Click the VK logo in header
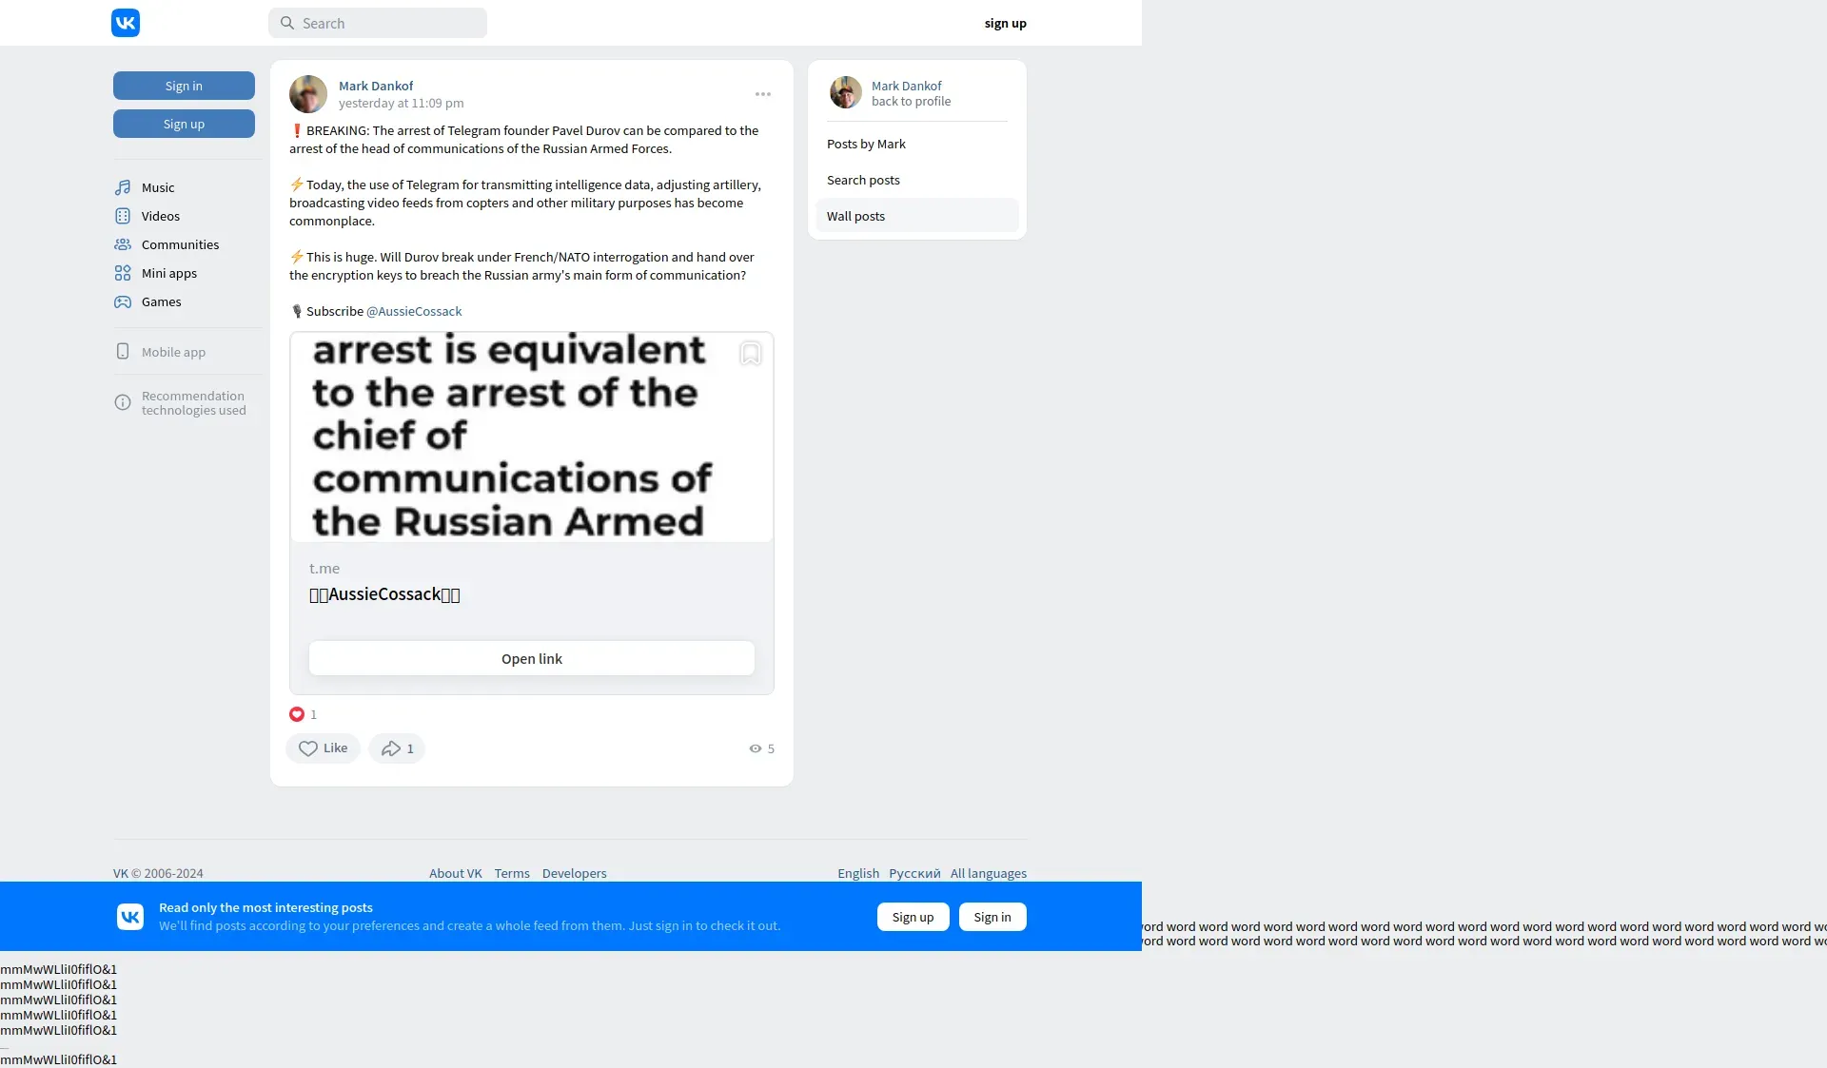 [x=126, y=23]
